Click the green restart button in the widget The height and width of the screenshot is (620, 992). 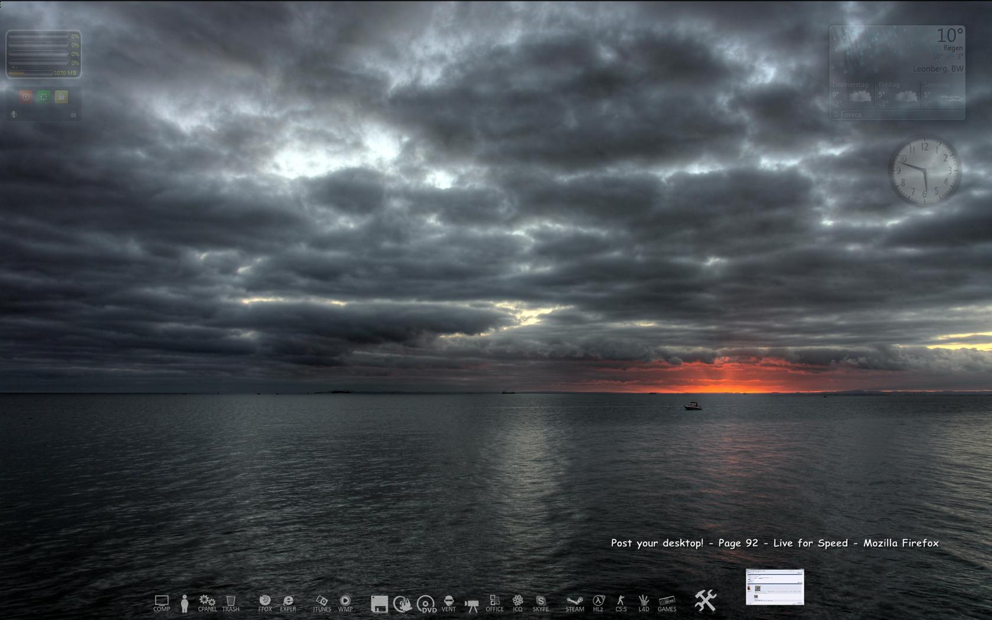(x=43, y=96)
